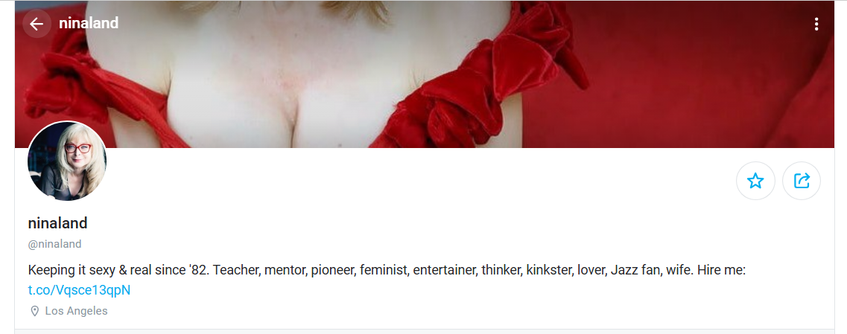The width and height of the screenshot is (847, 334).
Task: Open the round profile avatar photo
Action: pyautogui.click(x=67, y=161)
